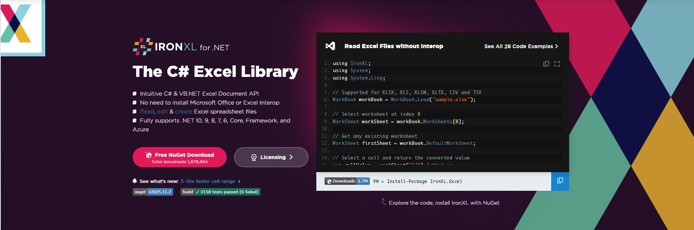Click the IronXL for .NET hashtag logo
The image size is (694, 230).
point(143,47)
